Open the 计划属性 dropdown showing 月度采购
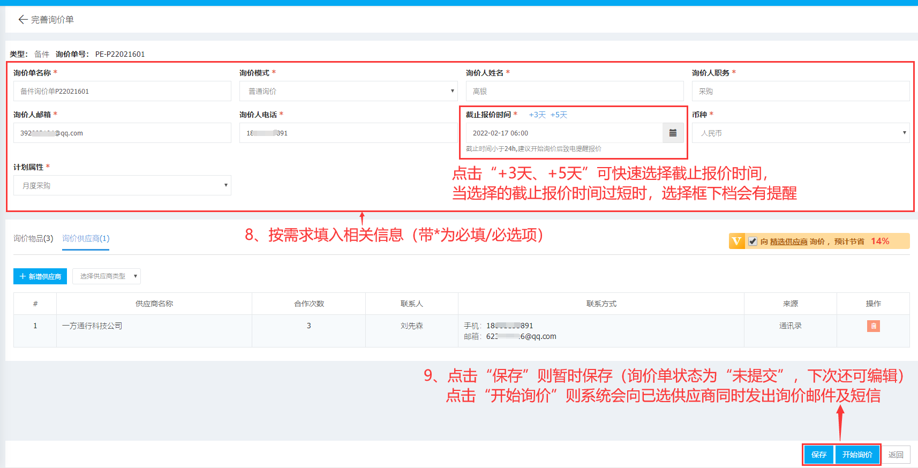This screenshot has width=918, height=468. (x=122, y=185)
